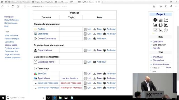Open the bar chart icon in Project panel
This screenshot has height=100, width=179.
[161, 20]
